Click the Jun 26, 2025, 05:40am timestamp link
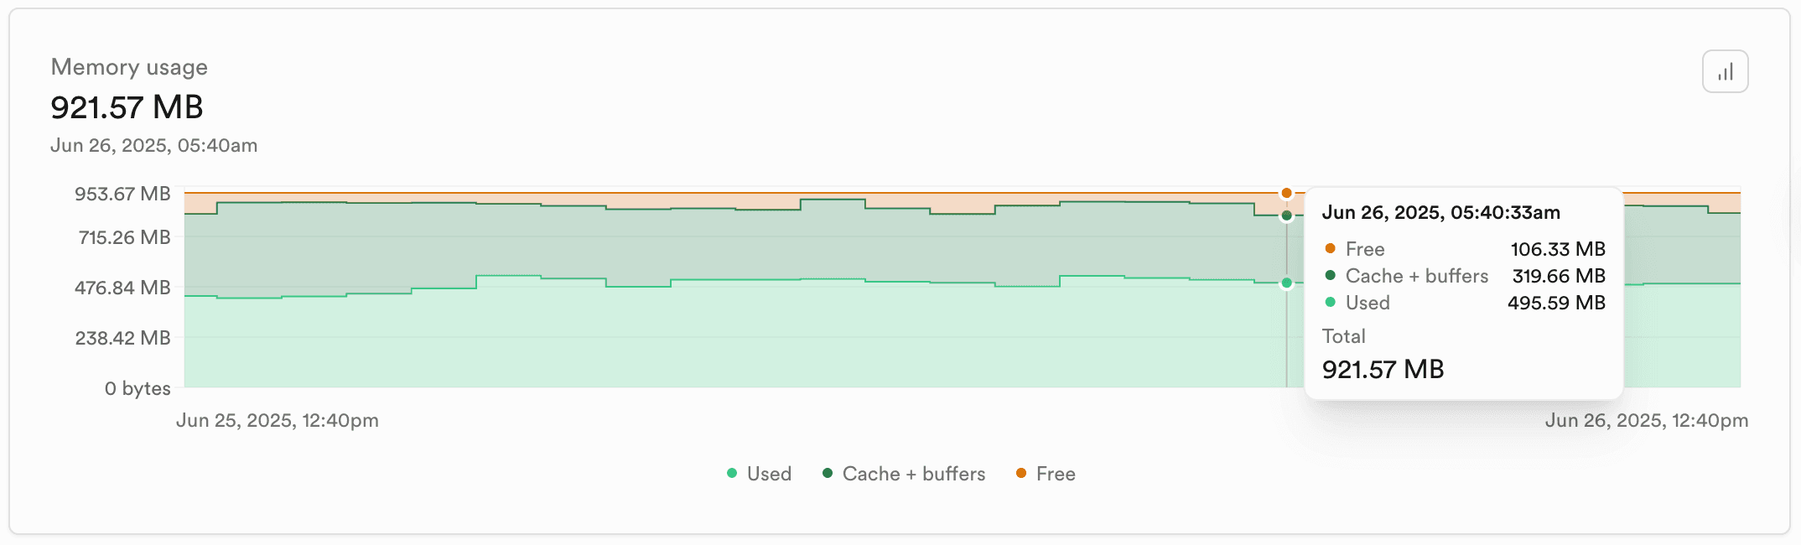This screenshot has width=1801, height=545. pyautogui.click(x=154, y=145)
